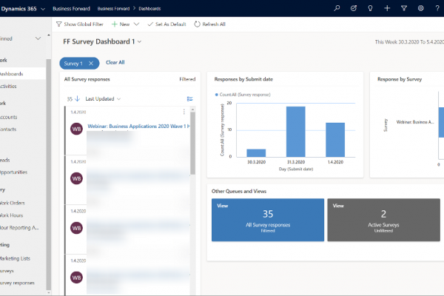Open the Active Surveys tile showing 2
Viewport: 444px width, 296px height.
click(383, 220)
